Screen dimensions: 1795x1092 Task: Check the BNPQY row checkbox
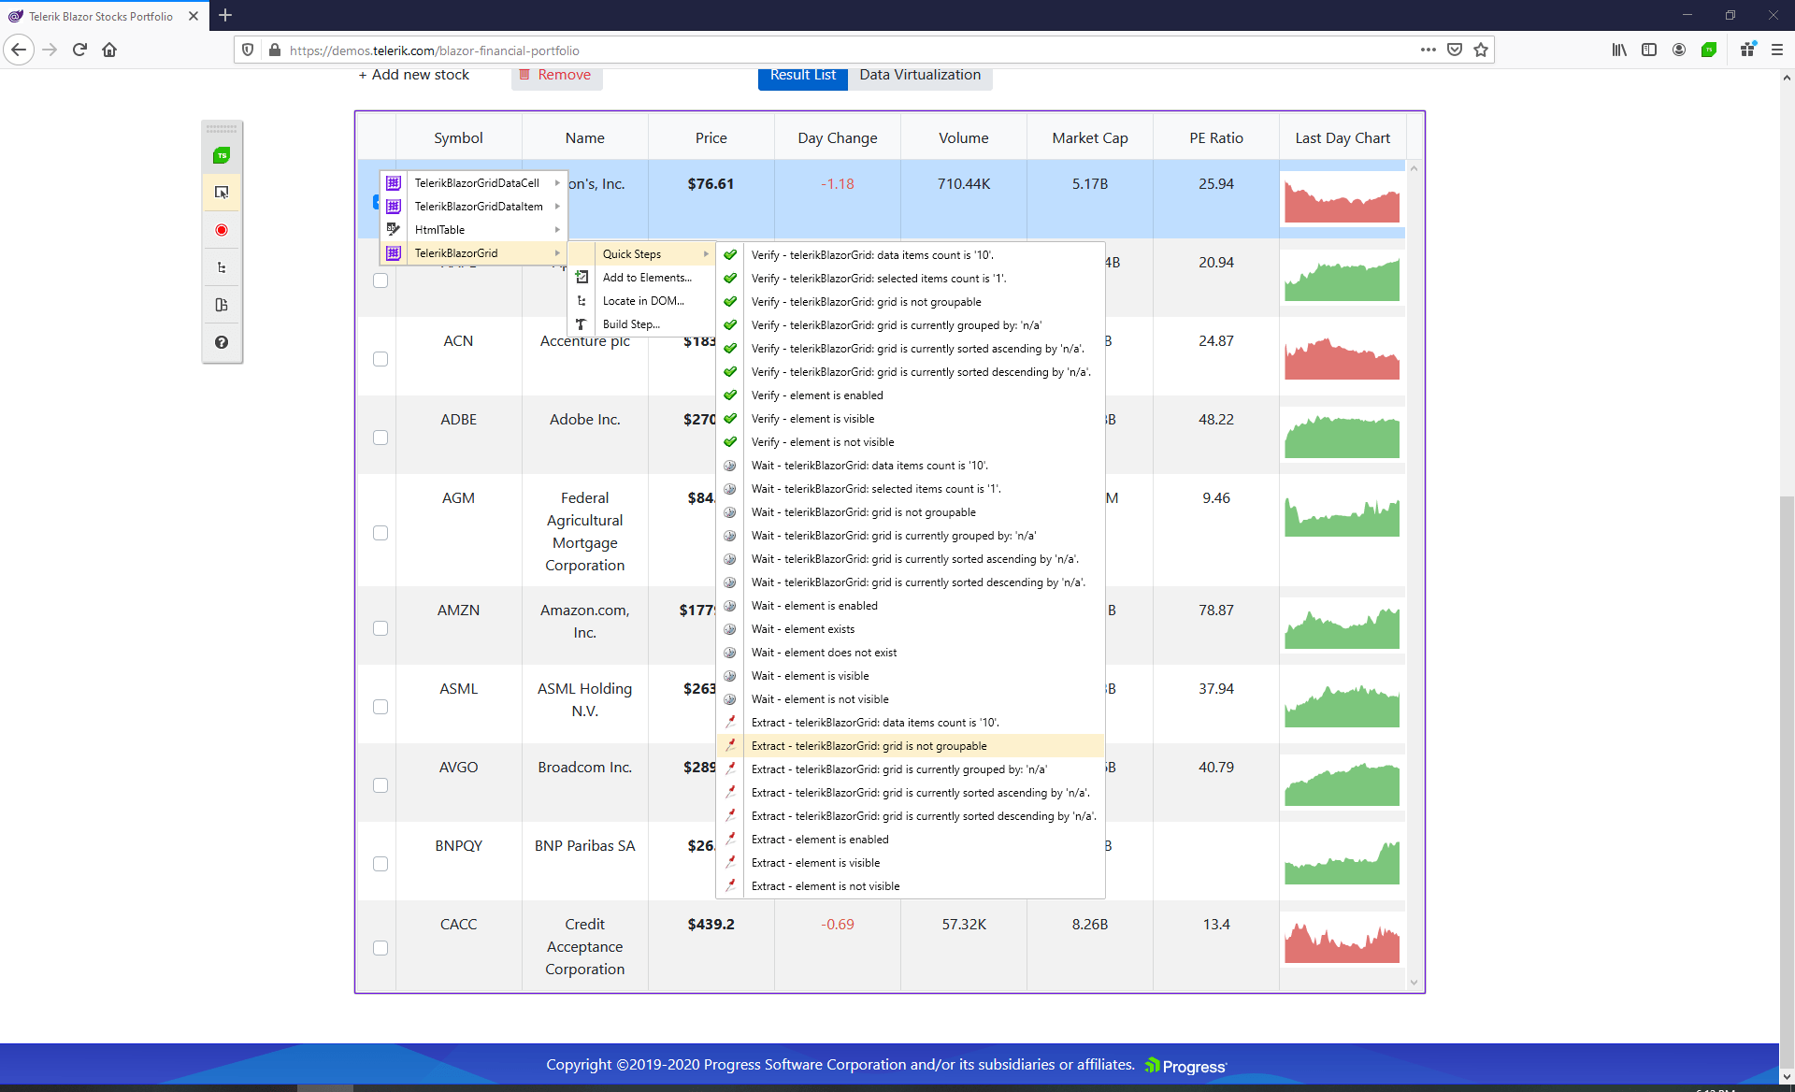381,864
